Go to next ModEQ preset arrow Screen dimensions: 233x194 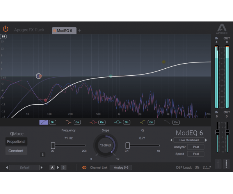click(x=206, y=140)
